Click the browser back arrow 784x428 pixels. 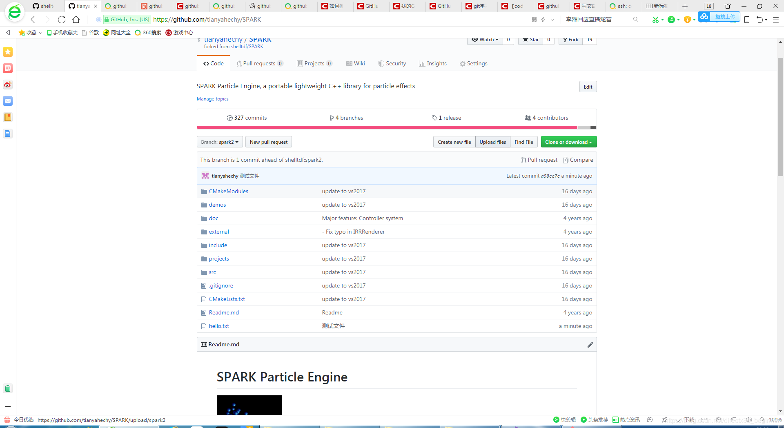33,19
